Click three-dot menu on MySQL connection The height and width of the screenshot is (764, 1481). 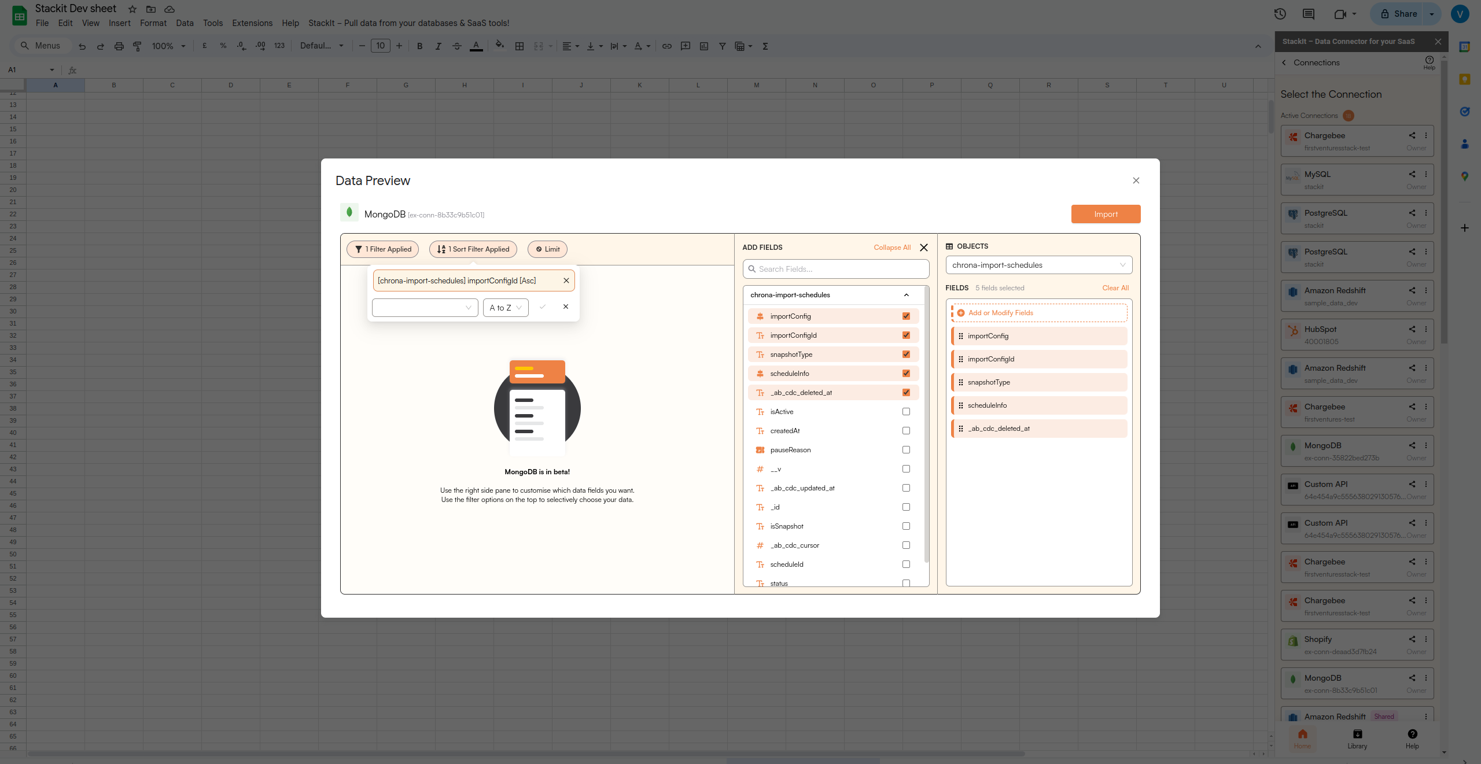1426,174
